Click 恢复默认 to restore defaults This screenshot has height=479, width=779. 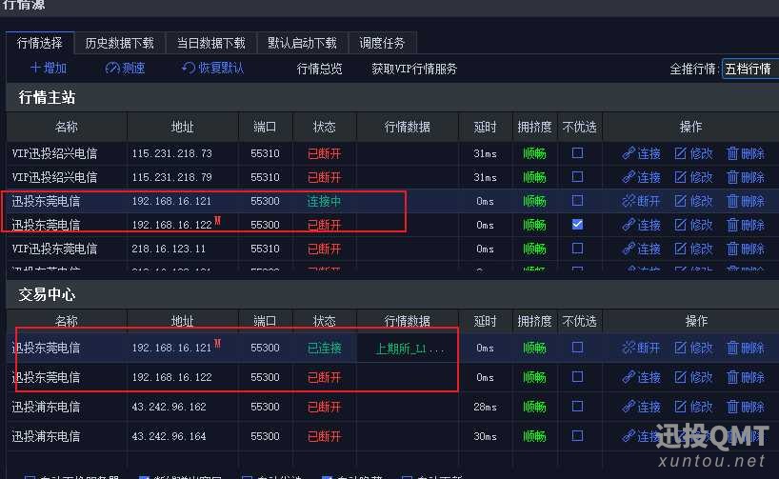pos(212,68)
